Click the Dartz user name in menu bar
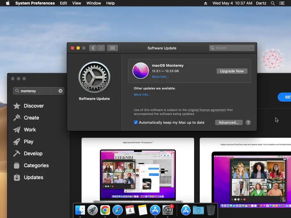This screenshot has height=218, width=291. point(261,3)
